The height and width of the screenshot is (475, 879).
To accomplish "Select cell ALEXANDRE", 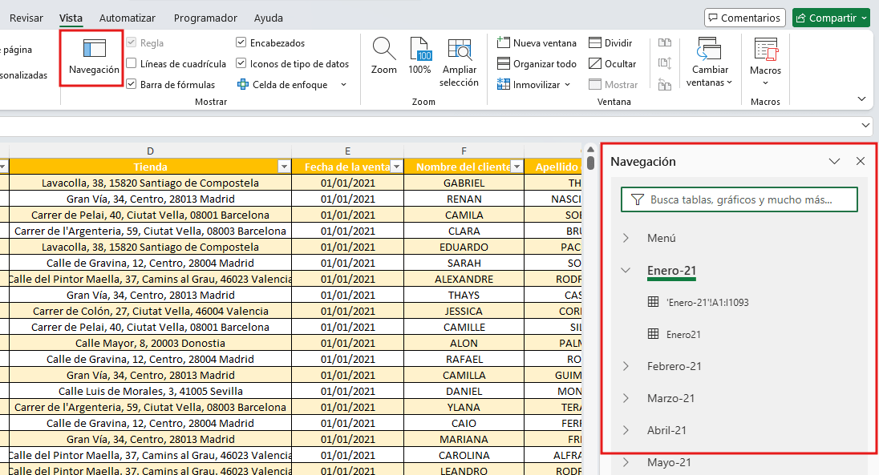I will (464, 279).
